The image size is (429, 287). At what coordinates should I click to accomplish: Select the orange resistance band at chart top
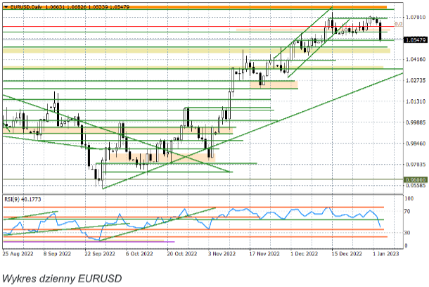click(211, 7)
